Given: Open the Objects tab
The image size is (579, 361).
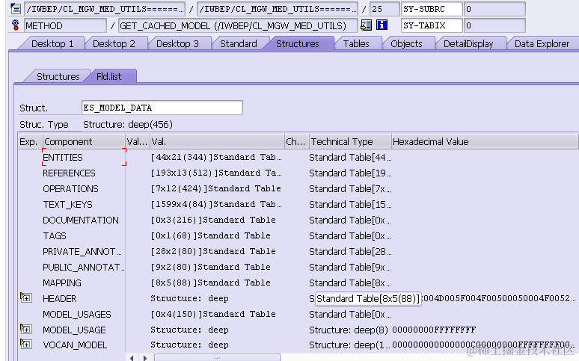Looking at the screenshot, I should [x=406, y=43].
